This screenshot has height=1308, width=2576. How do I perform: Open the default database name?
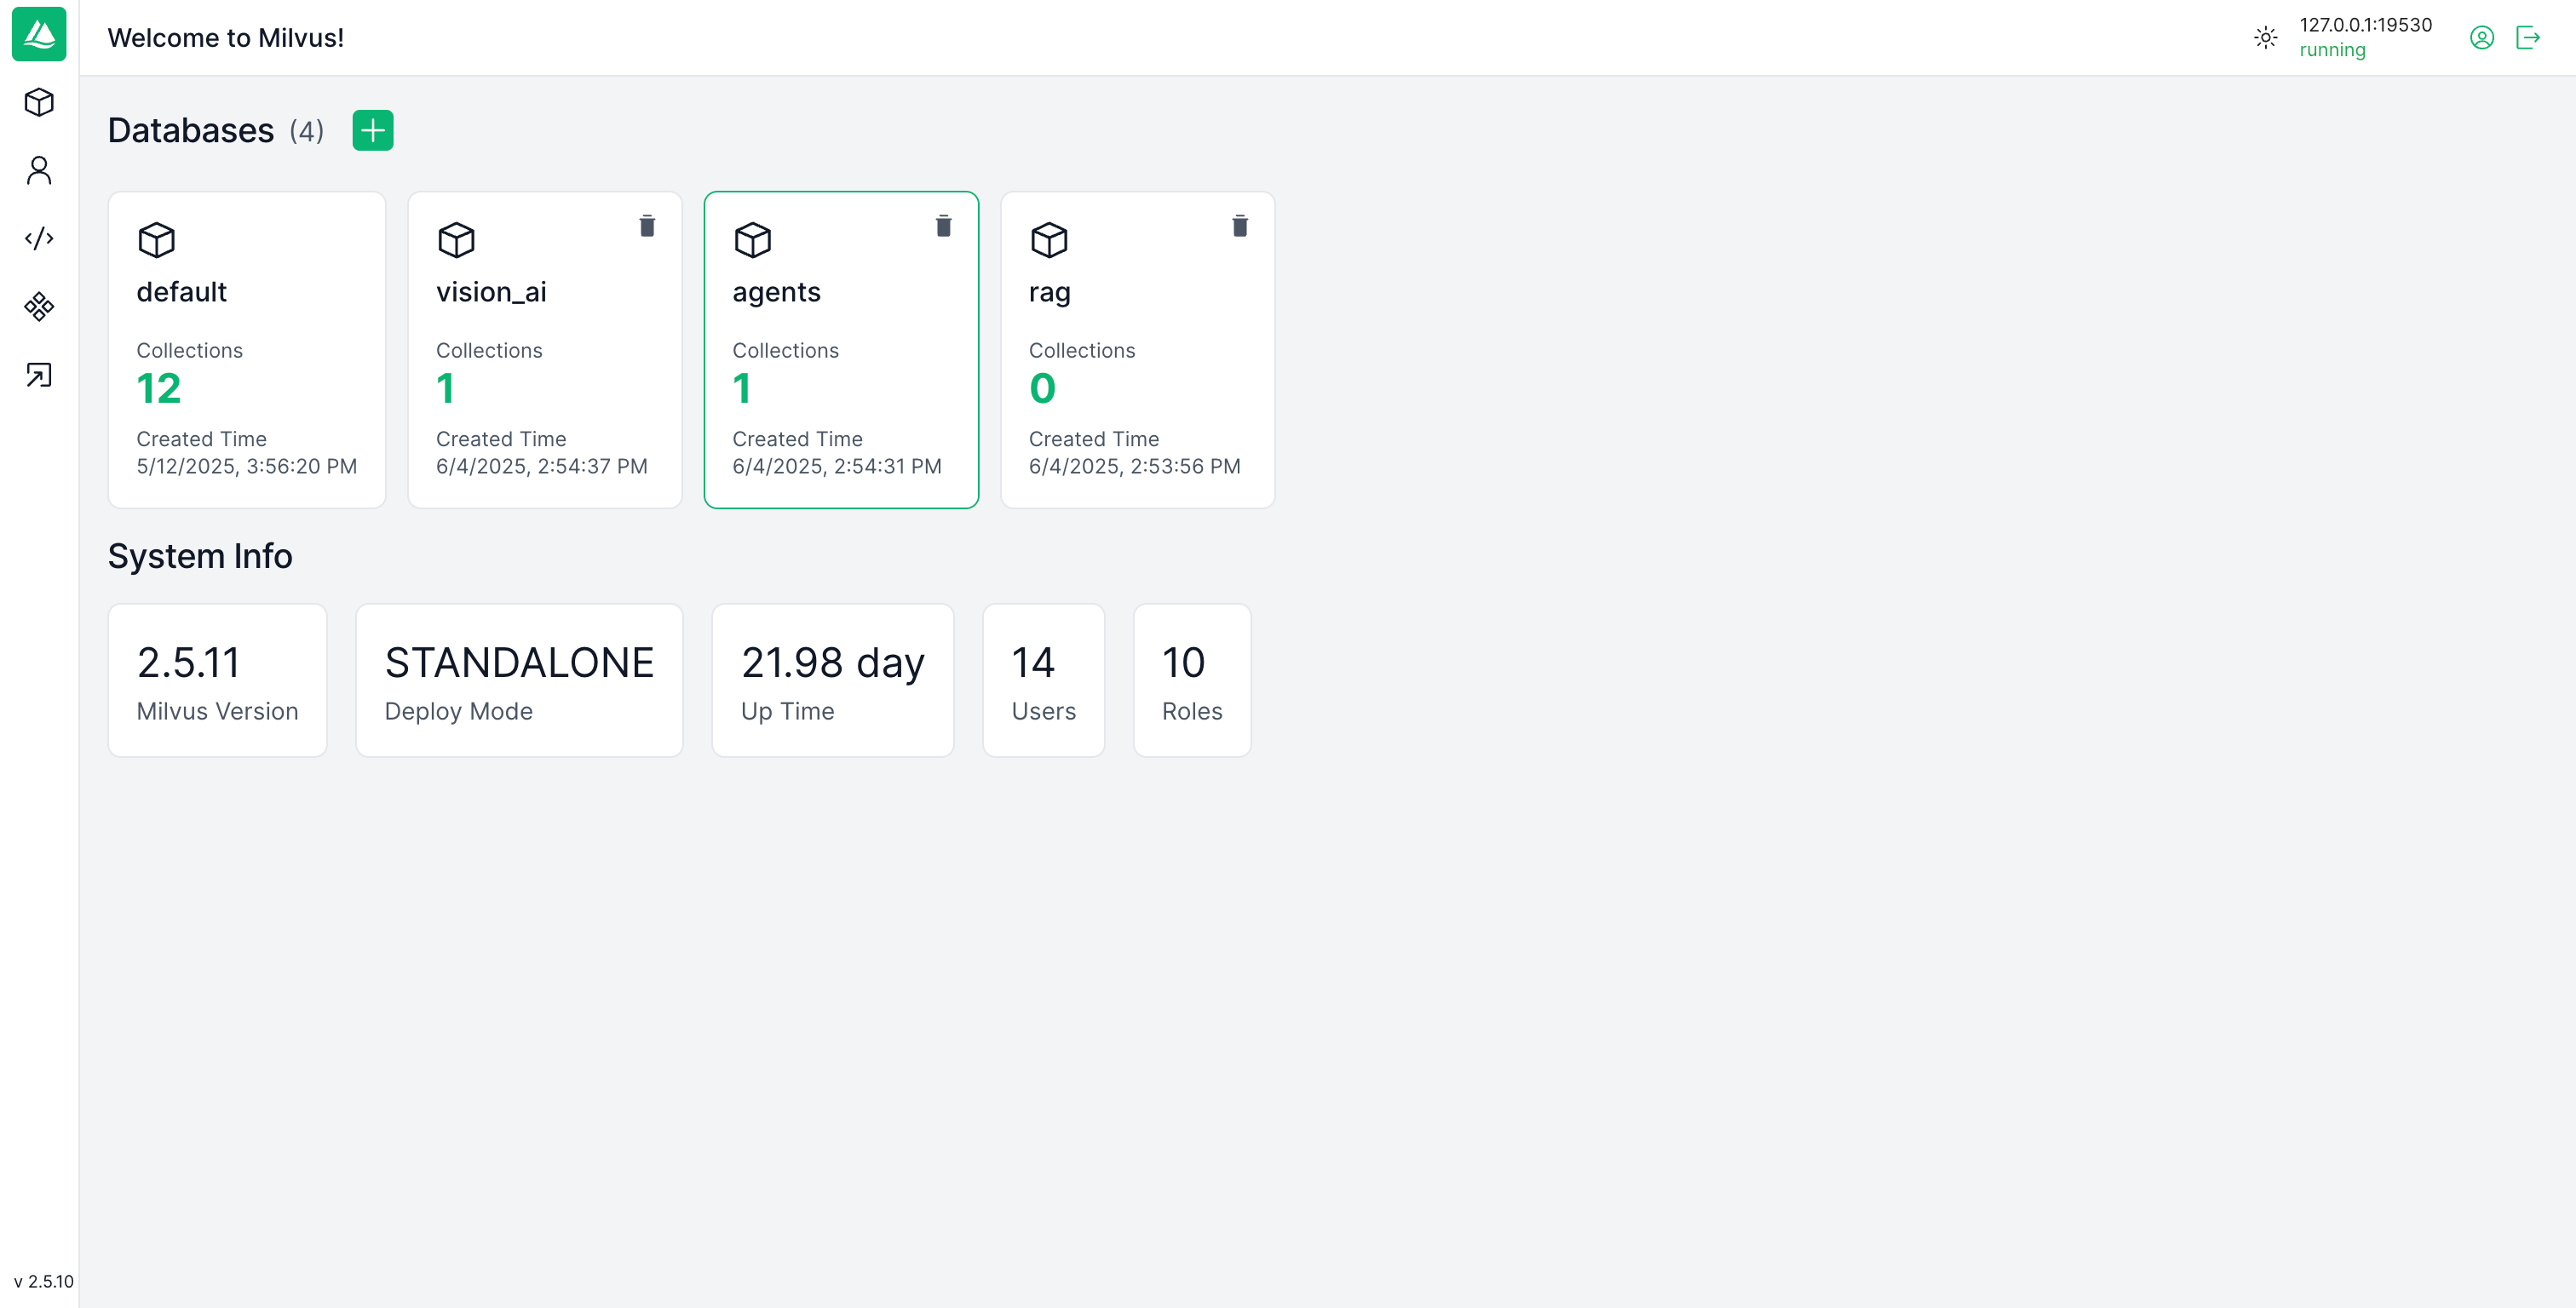(x=182, y=292)
